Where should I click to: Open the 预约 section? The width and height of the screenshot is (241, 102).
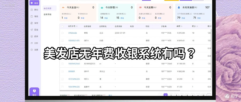(x=34, y=10)
